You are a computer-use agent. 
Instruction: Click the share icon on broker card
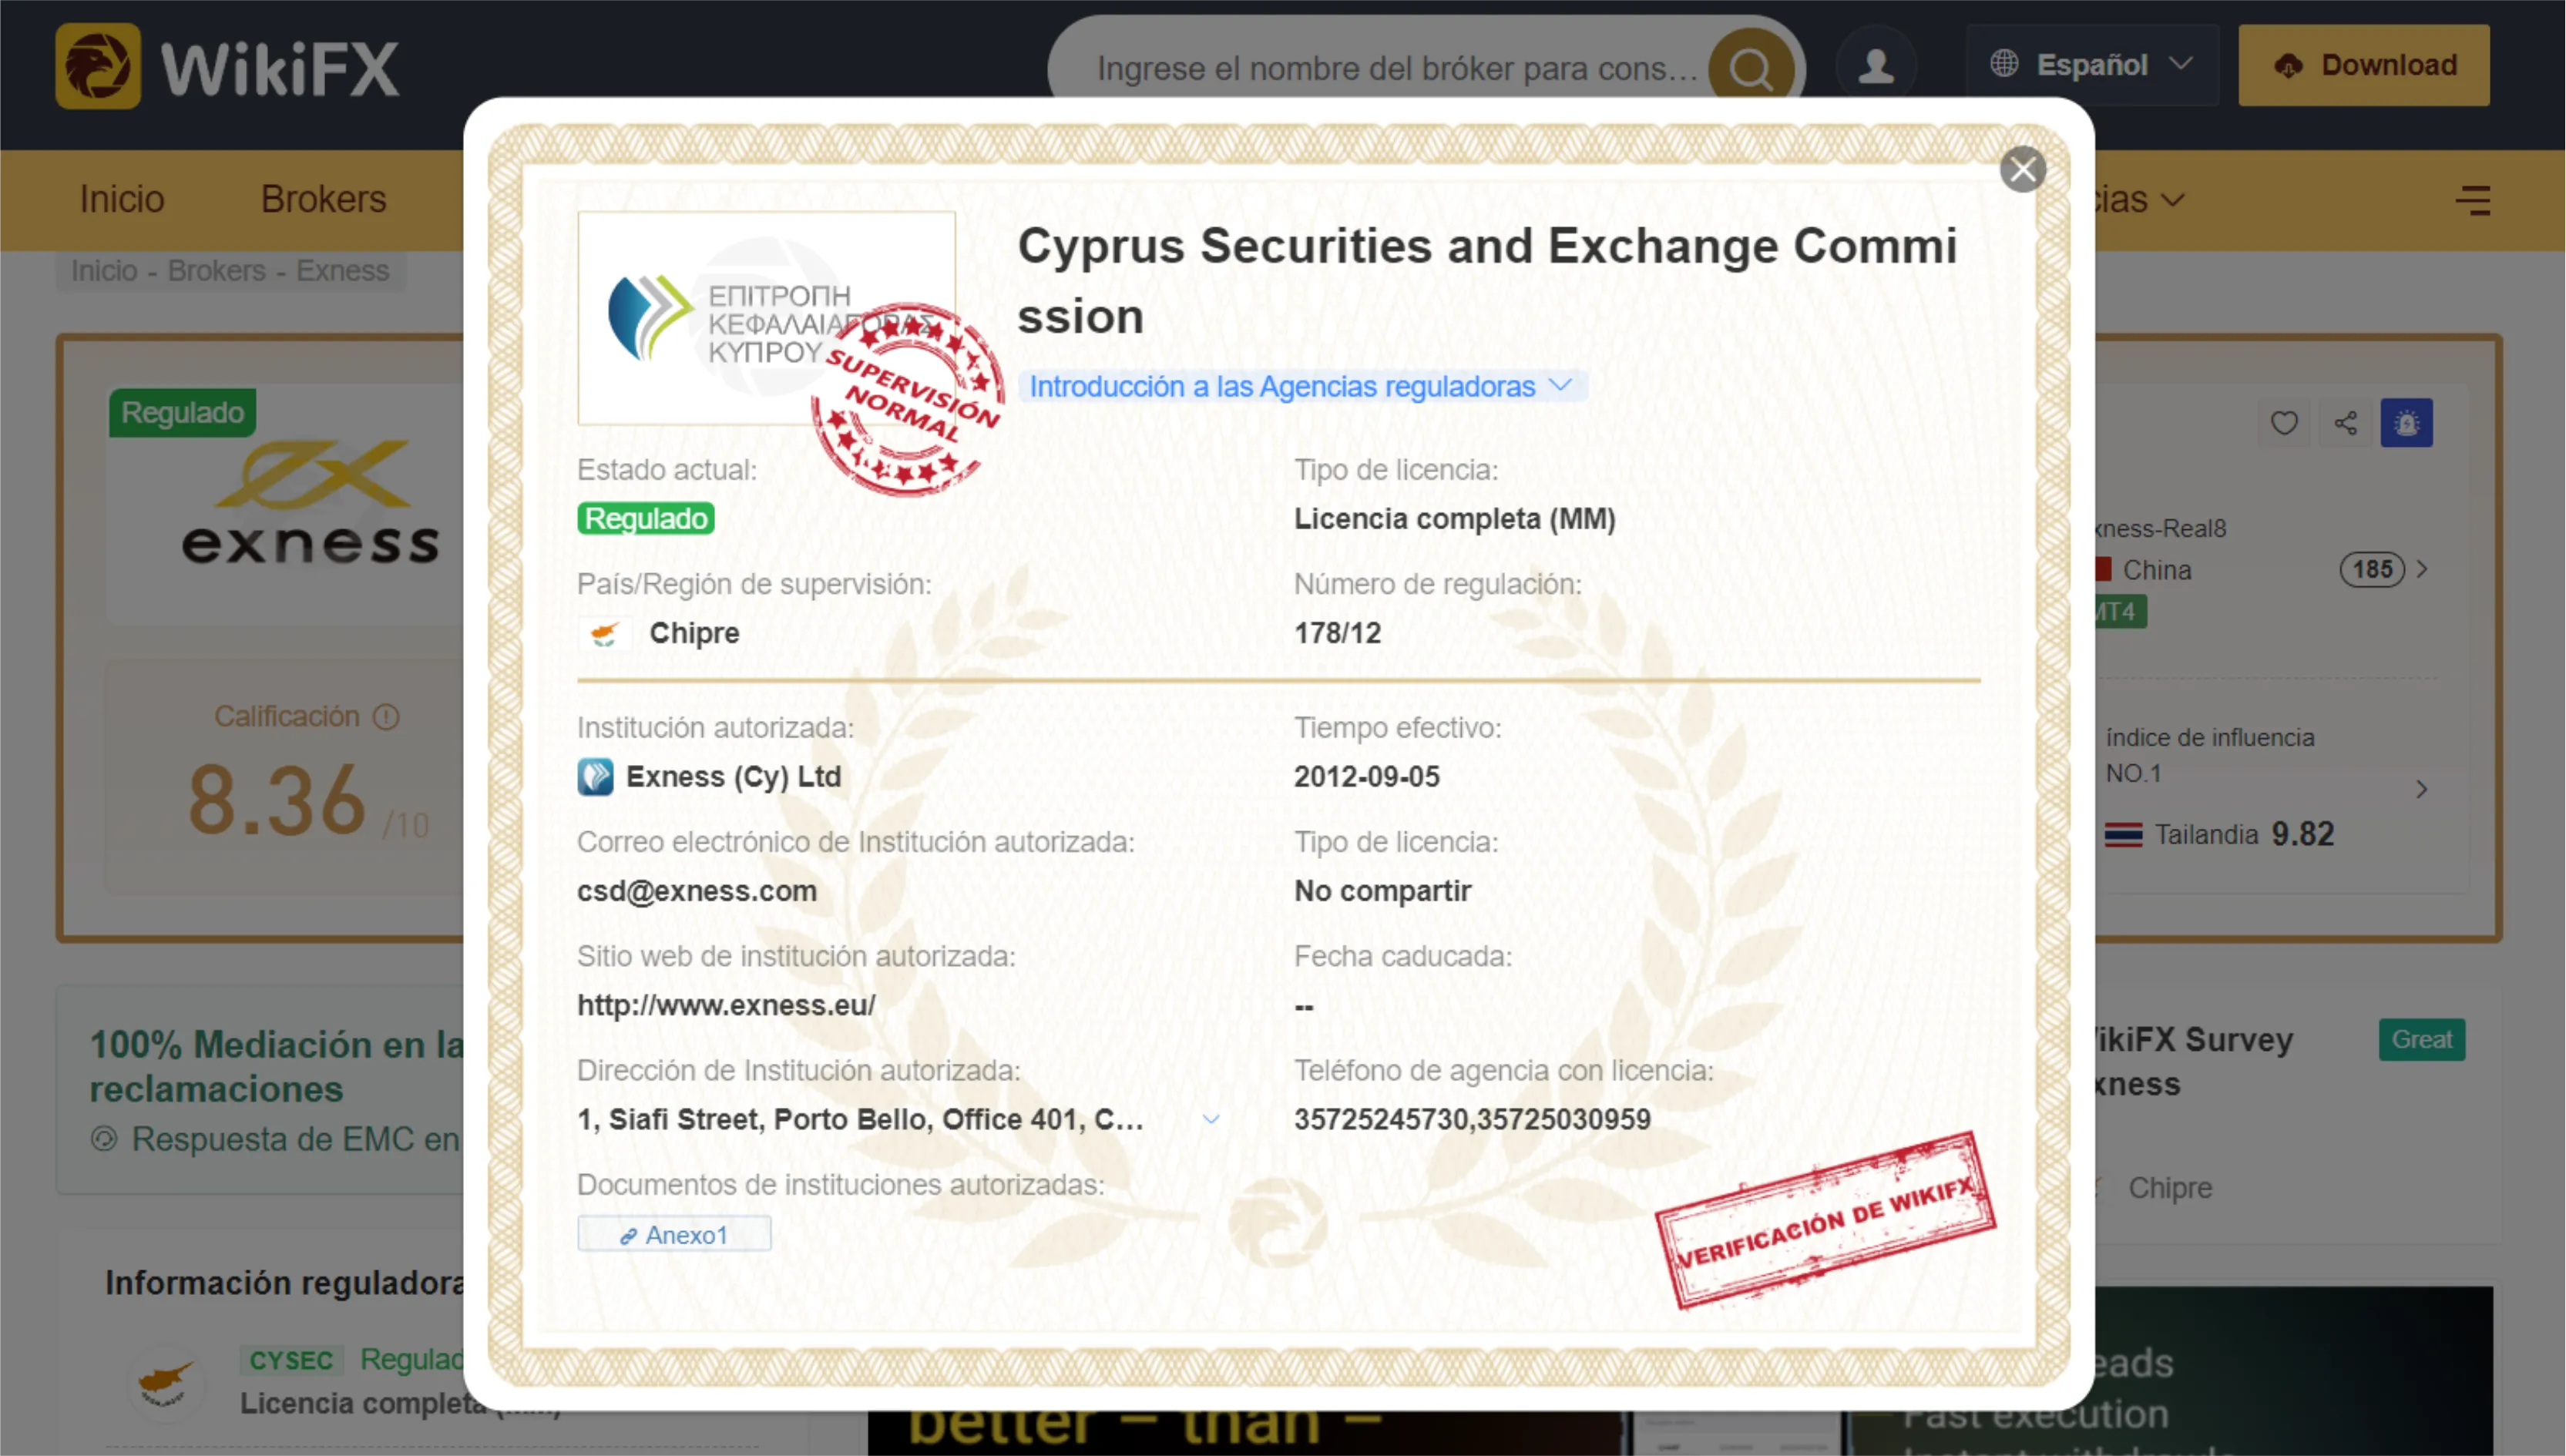[2345, 423]
